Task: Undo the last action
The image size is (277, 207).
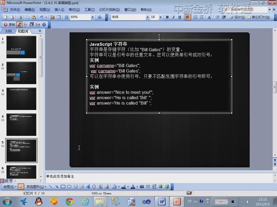Action: [x=41, y=17]
